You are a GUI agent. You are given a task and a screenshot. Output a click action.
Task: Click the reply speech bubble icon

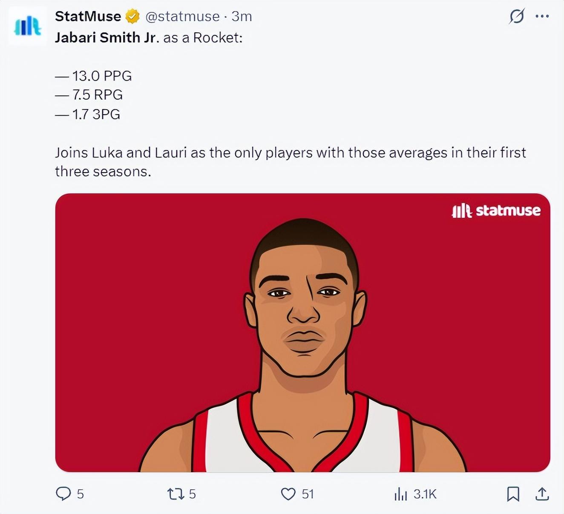(x=63, y=494)
